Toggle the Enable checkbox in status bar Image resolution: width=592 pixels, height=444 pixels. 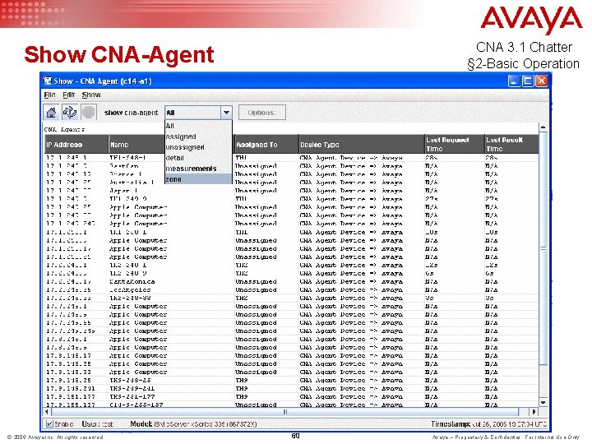[49, 424]
